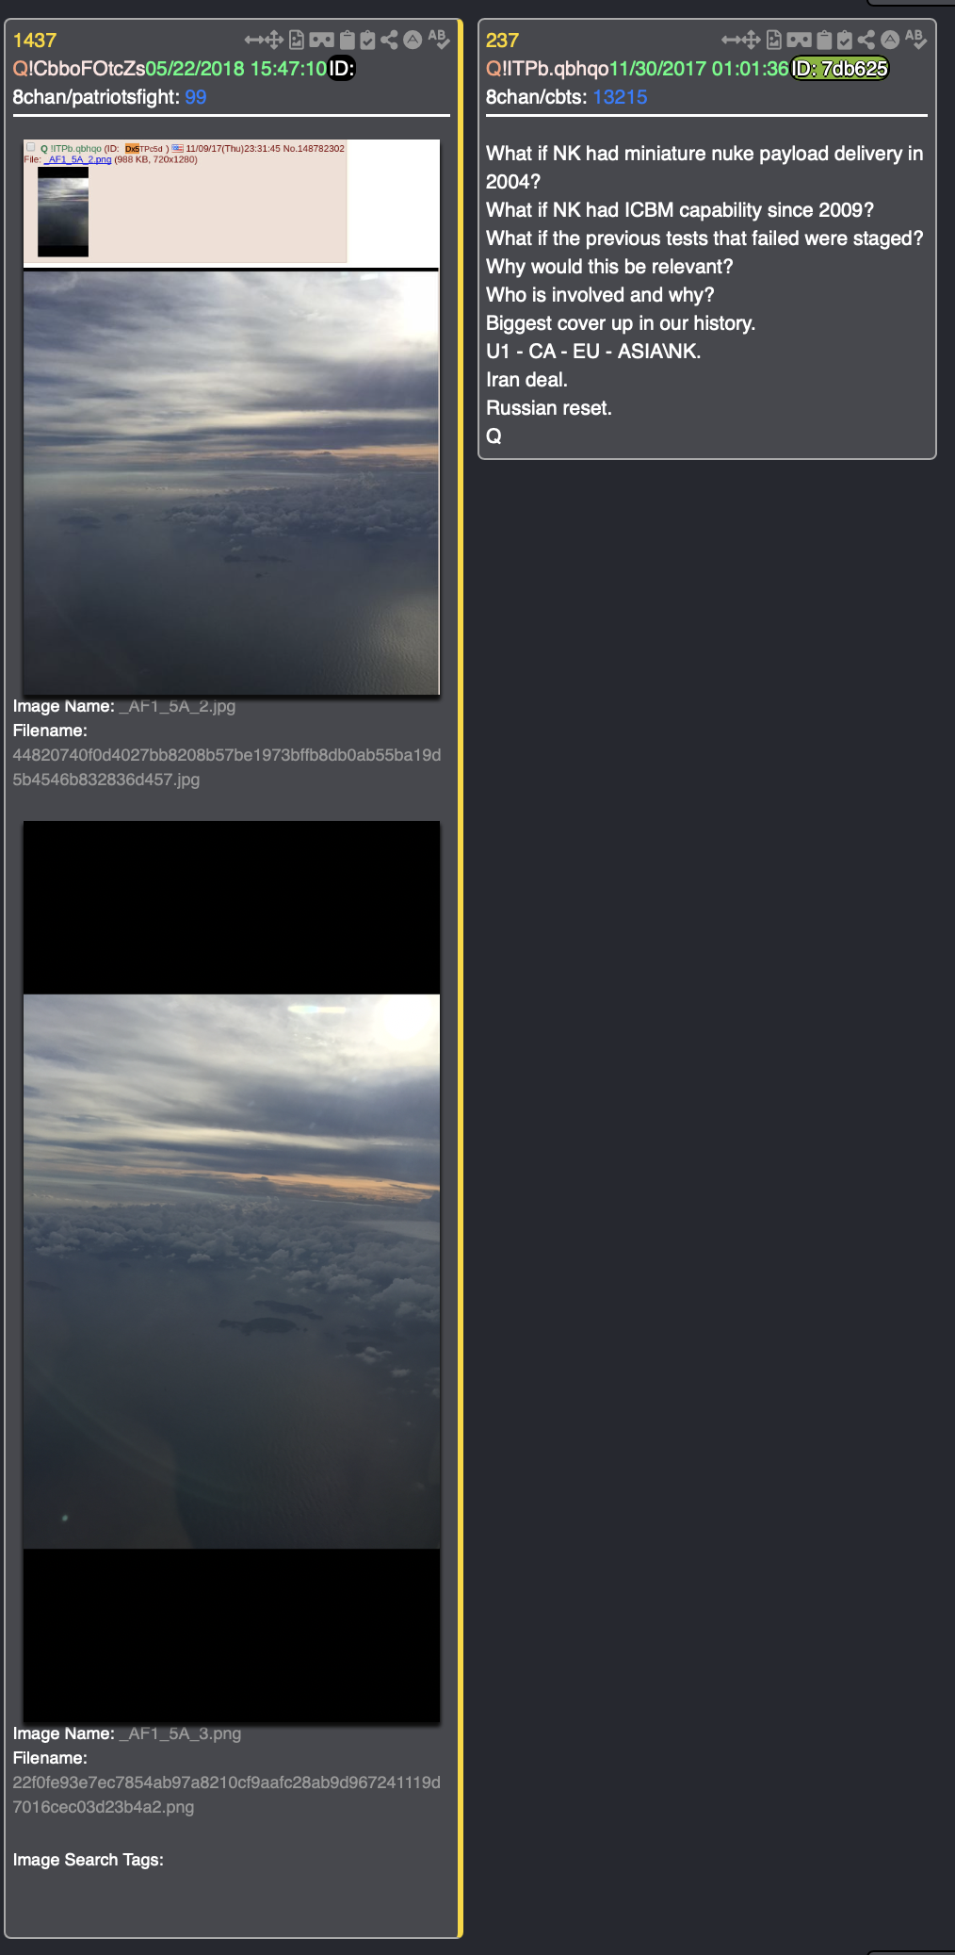Click line 'U1 - CA - EU - ASIA\NK.'
The width and height of the screenshot is (955, 1955).
[x=593, y=352]
